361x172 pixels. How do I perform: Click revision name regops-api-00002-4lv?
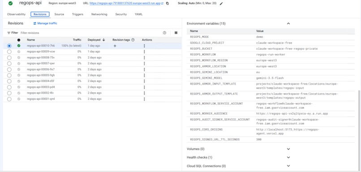coord(40,93)
